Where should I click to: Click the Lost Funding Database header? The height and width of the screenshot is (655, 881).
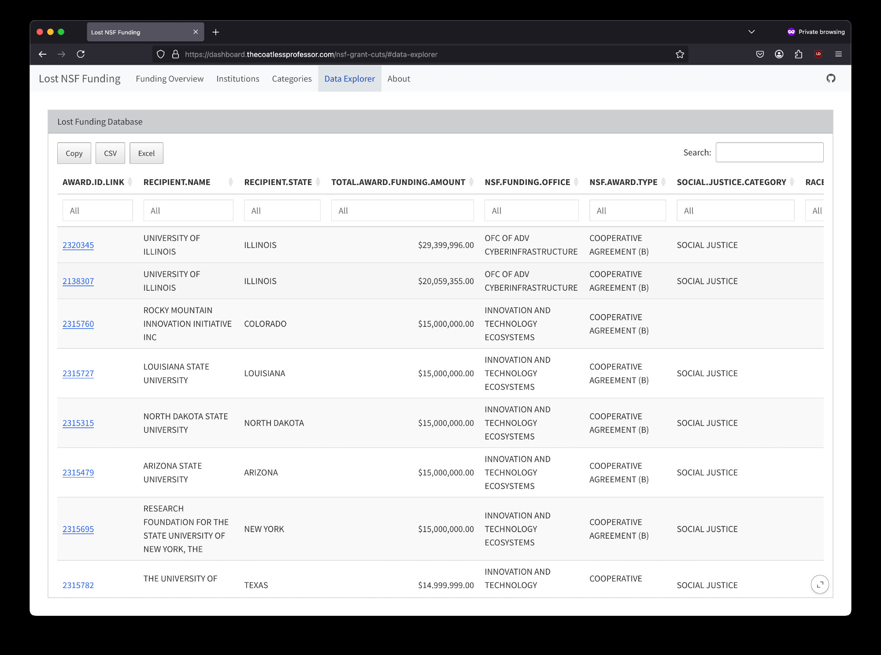coord(100,122)
